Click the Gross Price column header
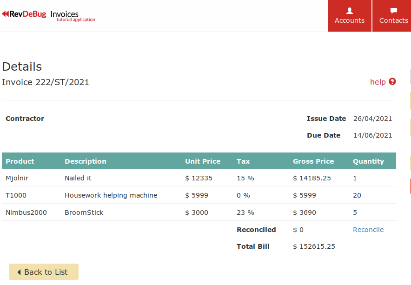This screenshot has width=411, height=285. click(x=313, y=161)
